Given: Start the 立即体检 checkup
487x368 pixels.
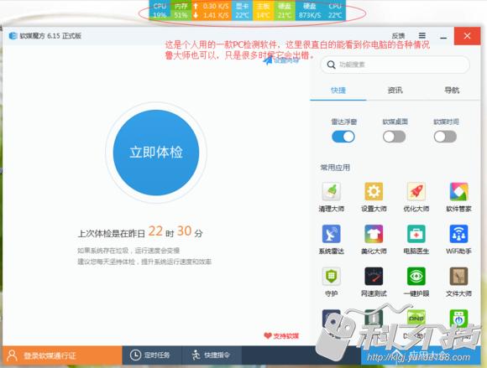Looking at the screenshot, I should click(x=156, y=153).
